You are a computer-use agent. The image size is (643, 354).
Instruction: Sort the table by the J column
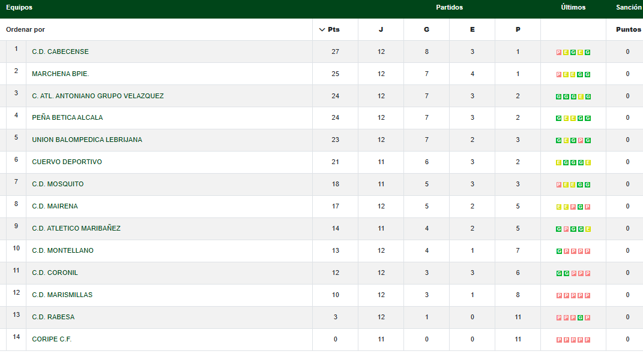(x=381, y=29)
